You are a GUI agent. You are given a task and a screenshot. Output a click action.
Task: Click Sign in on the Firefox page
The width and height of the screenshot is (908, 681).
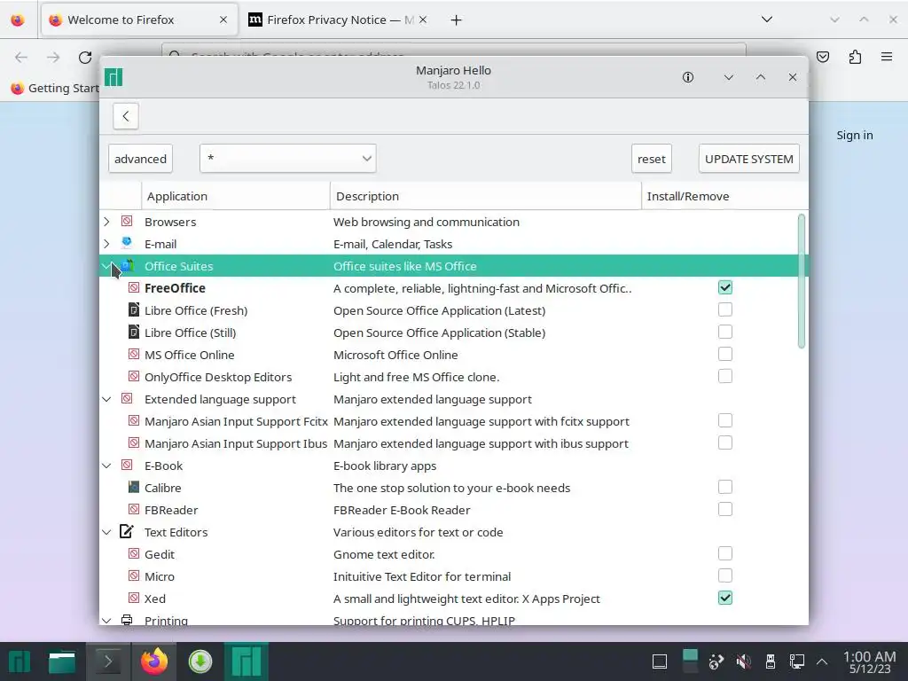pyautogui.click(x=855, y=135)
